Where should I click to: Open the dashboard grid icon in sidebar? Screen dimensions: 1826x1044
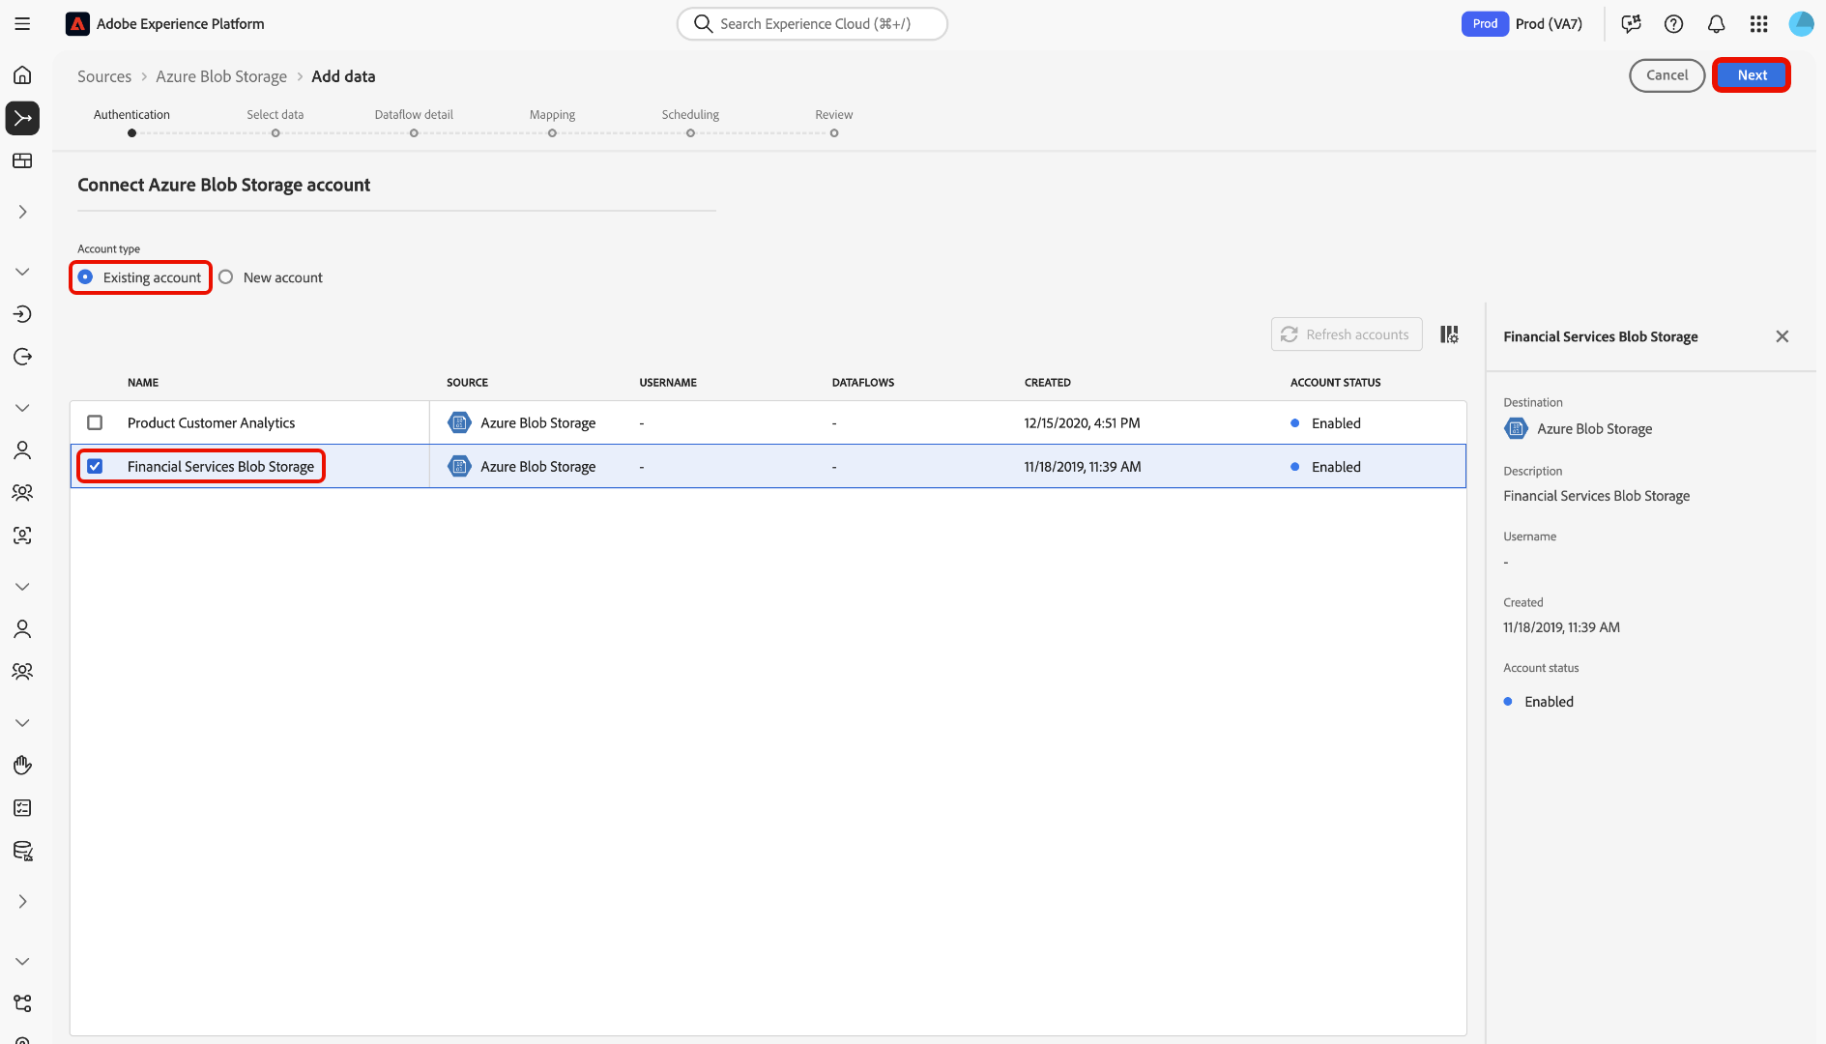[x=22, y=160]
